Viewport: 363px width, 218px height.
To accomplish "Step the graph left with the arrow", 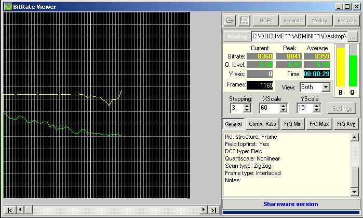I will coord(20,210).
